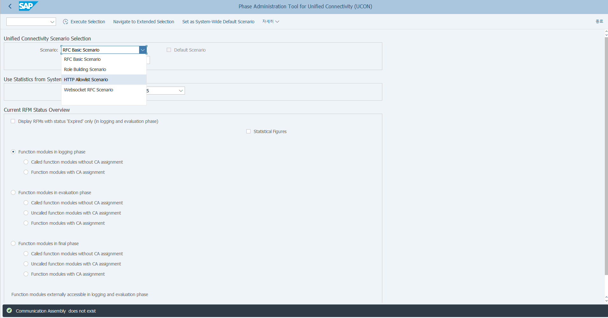Select final phase function modules with CA
608x318 pixels.
pos(26,274)
